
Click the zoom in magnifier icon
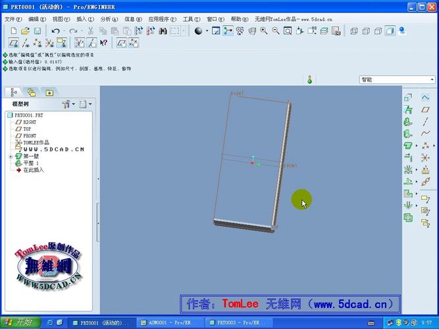(263, 31)
